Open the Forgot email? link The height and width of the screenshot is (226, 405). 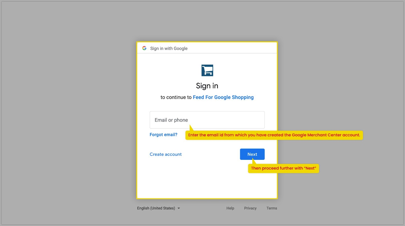point(164,135)
